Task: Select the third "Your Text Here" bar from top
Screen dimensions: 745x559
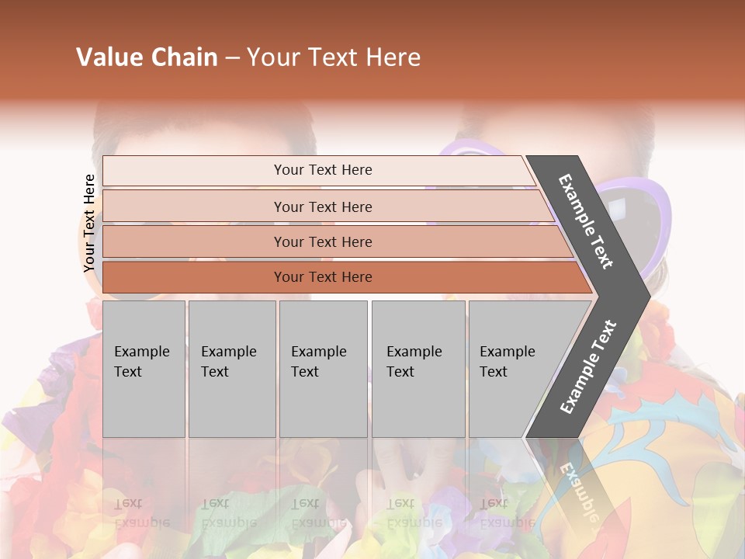Action: pos(322,241)
